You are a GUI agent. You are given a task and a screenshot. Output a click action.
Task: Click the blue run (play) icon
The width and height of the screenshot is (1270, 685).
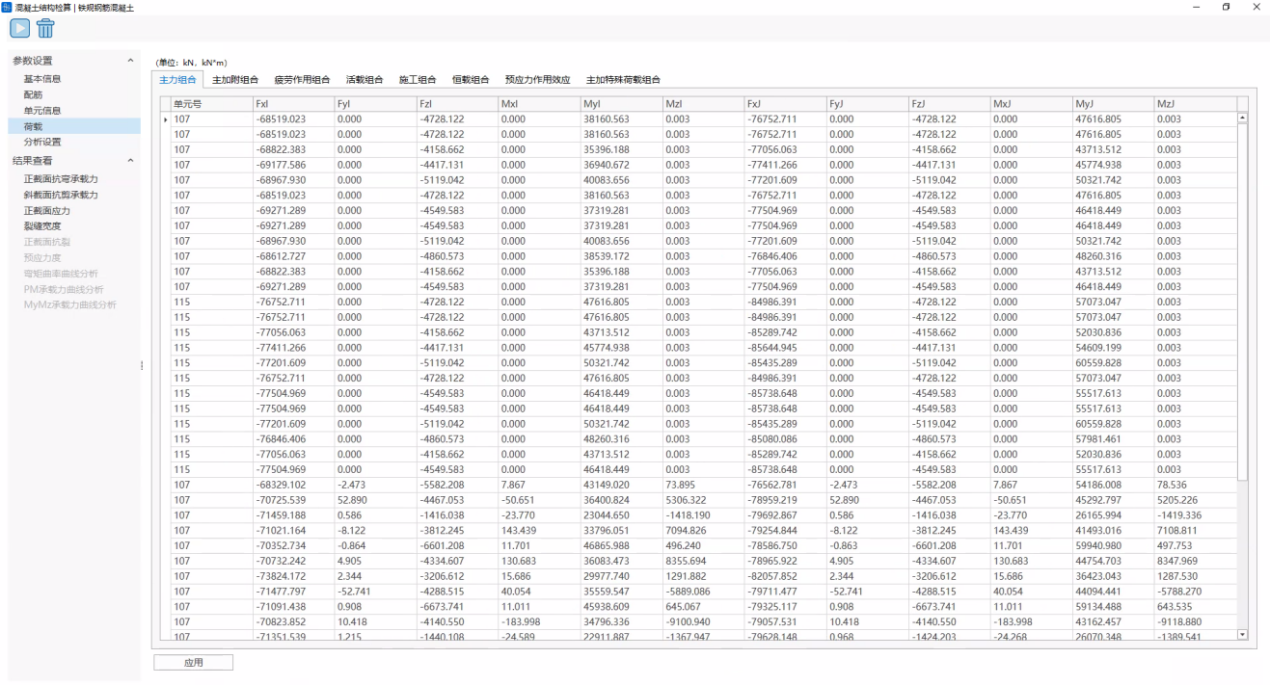(19, 28)
